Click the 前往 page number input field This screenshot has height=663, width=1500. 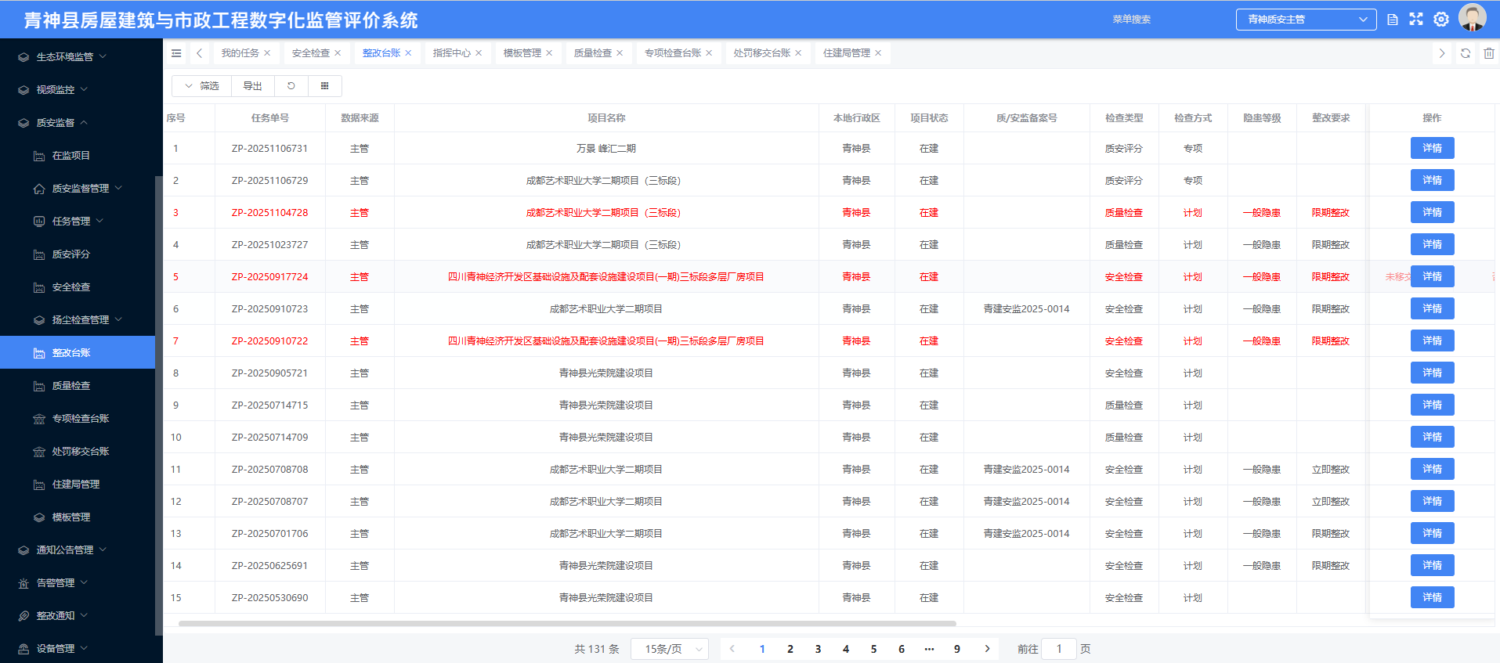pos(1059,649)
